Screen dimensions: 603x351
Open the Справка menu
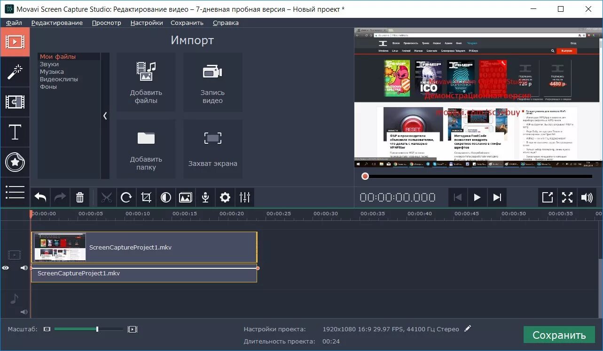pyautogui.click(x=226, y=23)
